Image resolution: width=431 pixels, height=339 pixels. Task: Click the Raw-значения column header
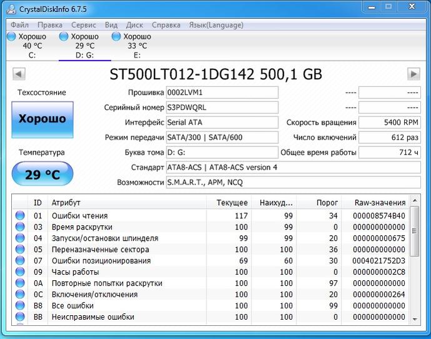[x=375, y=203]
